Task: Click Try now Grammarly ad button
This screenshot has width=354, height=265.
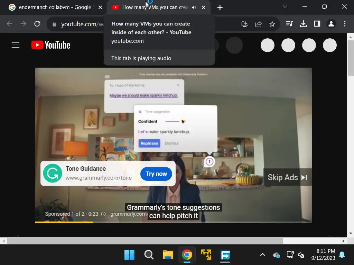Action: tap(156, 174)
